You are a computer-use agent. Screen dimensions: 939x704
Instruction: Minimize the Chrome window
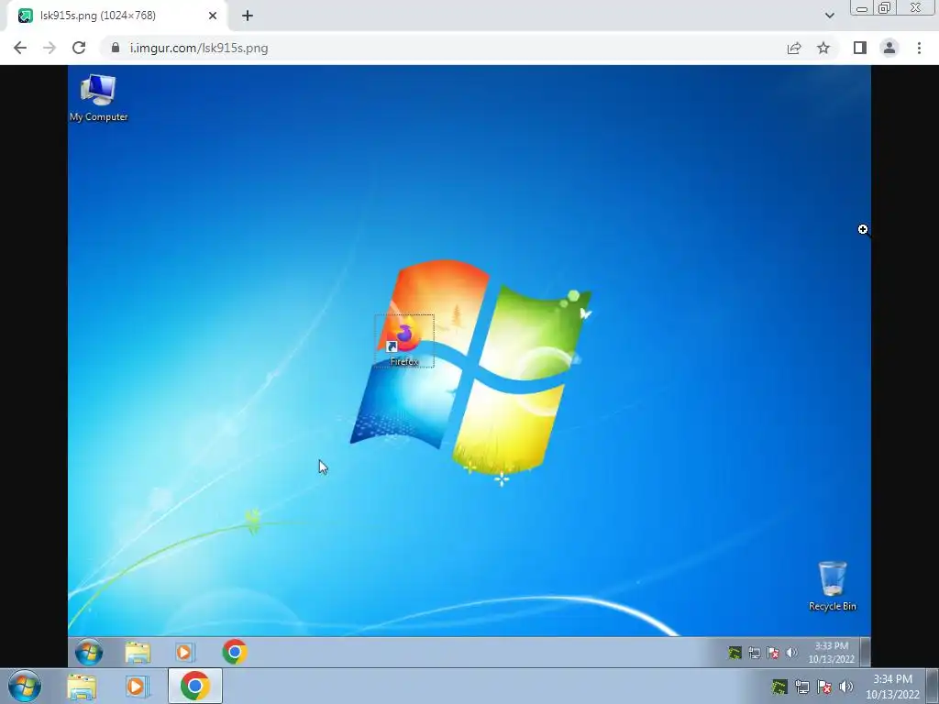click(x=862, y=7)
